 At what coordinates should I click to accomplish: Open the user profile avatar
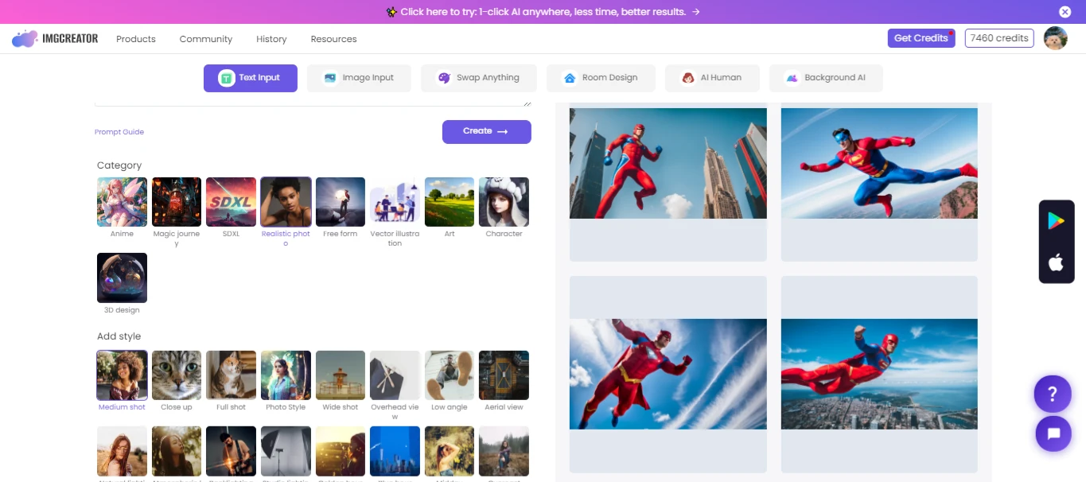(x=1055, y=38)
